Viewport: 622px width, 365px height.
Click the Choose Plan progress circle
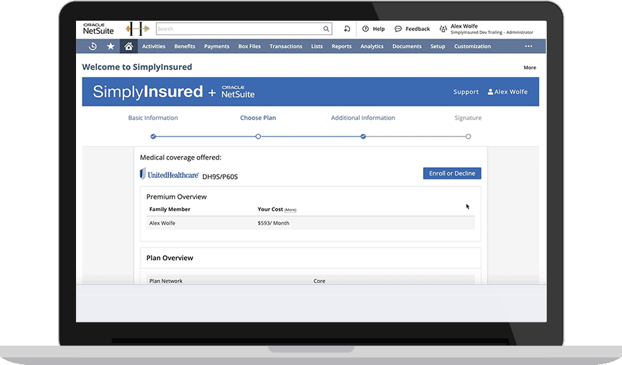tap(258, 137)
